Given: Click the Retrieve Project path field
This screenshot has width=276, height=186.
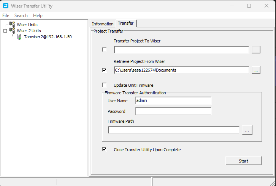Looking at the screenshot, I should pyautogui.click(x=181, y=70).
